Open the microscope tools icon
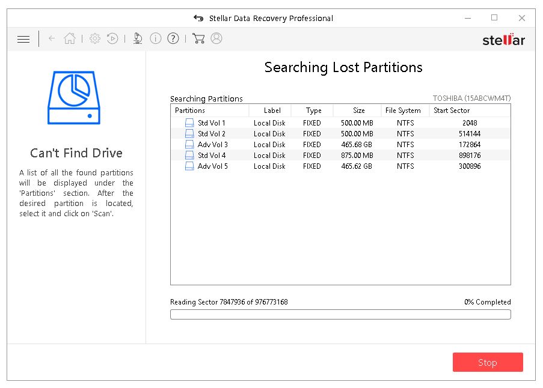Screen dimensions: 543x388 point(138,38)
